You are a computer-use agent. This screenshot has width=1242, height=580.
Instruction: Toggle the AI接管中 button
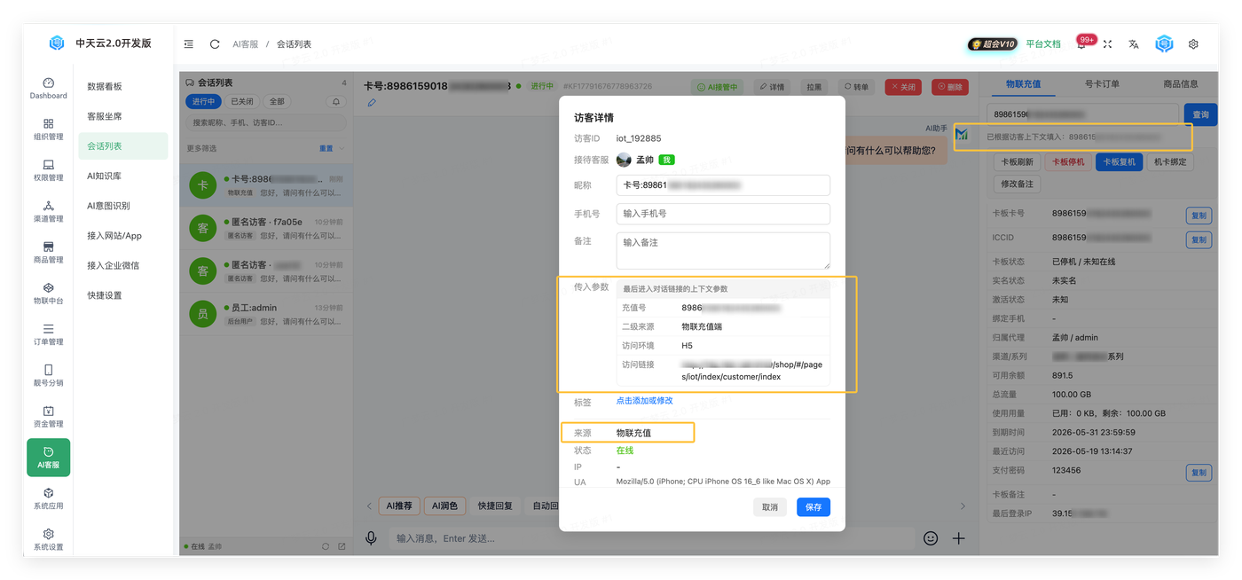(x=717, y=87)
